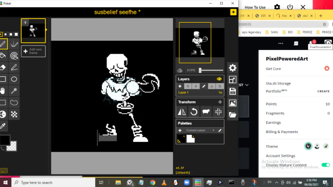Select black palette color number 1
Image resolution: width=333 pixels, height=187 pixels.
[x=181, y=139]
